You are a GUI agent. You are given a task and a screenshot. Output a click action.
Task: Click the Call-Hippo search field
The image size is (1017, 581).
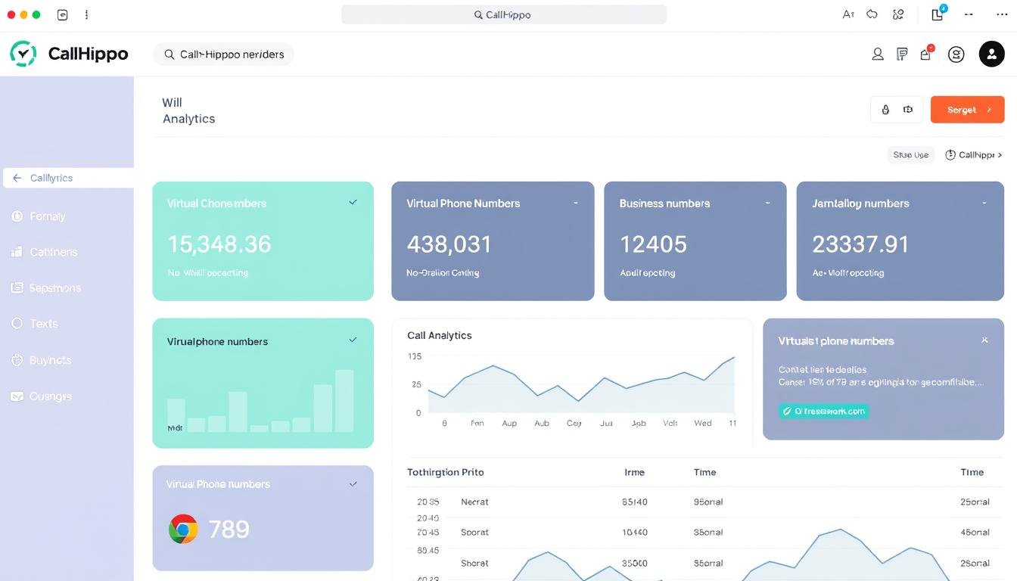tap(223, 54)
